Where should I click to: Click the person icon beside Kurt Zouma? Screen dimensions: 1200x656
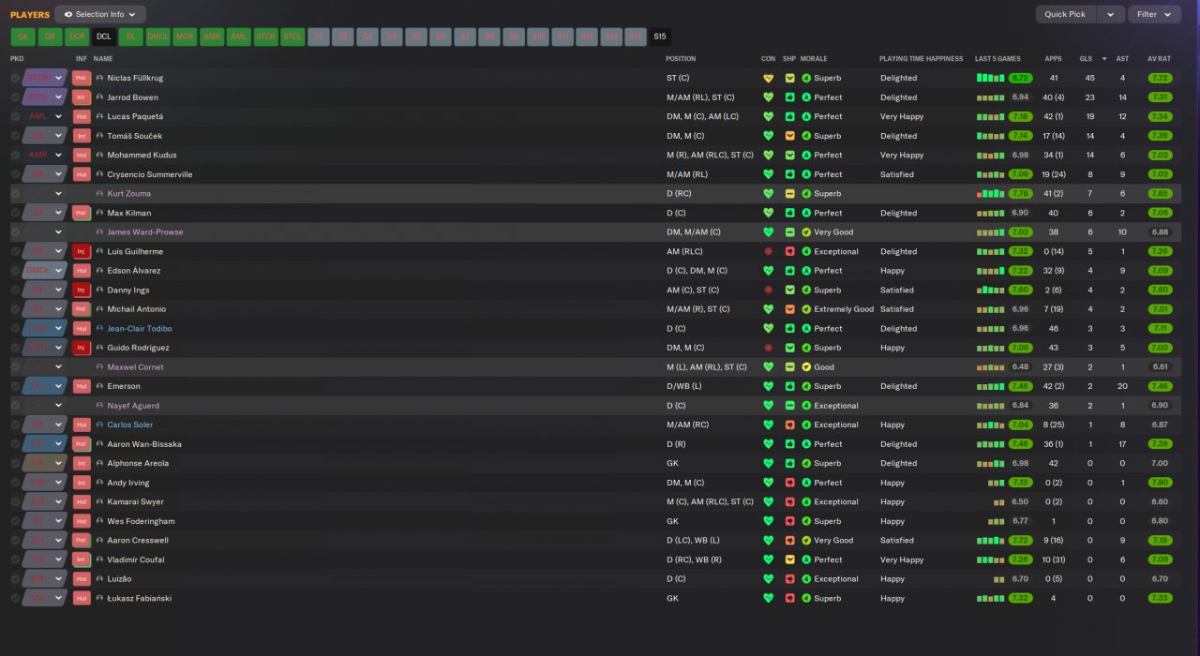(x=99, y=194)
